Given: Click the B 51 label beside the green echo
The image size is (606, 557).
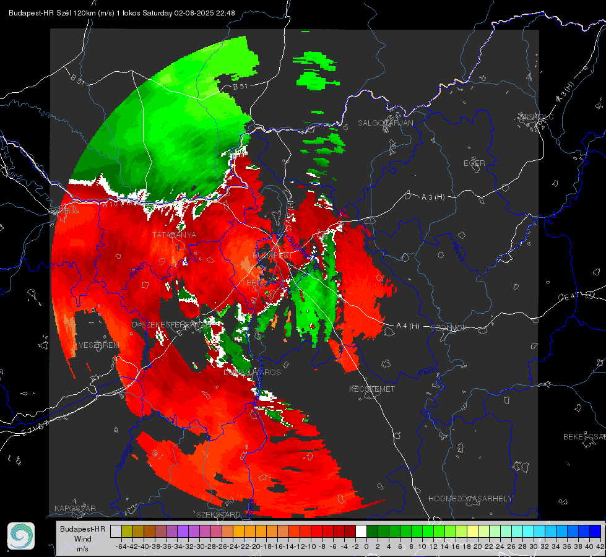Looking at the screenshot, I should [x=240, y=87].
